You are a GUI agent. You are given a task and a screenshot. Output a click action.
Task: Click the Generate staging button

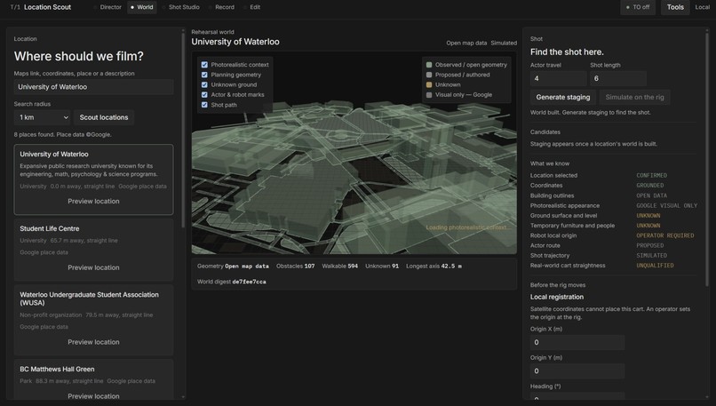(x=563, y=97)
